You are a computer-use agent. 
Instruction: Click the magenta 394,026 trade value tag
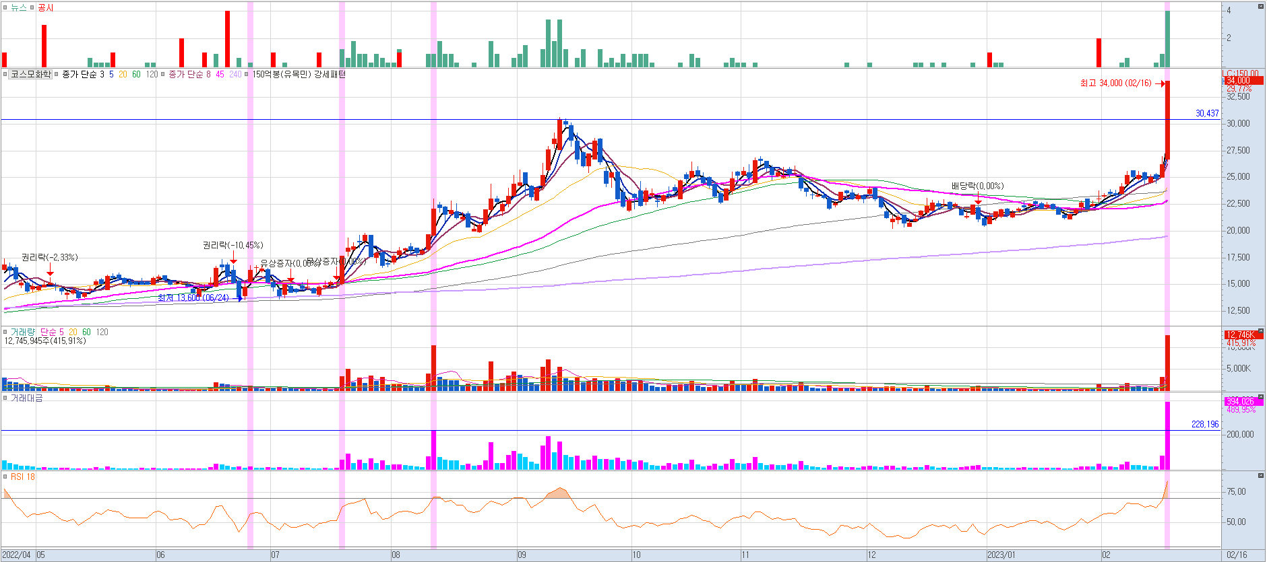click(1243, 401)
